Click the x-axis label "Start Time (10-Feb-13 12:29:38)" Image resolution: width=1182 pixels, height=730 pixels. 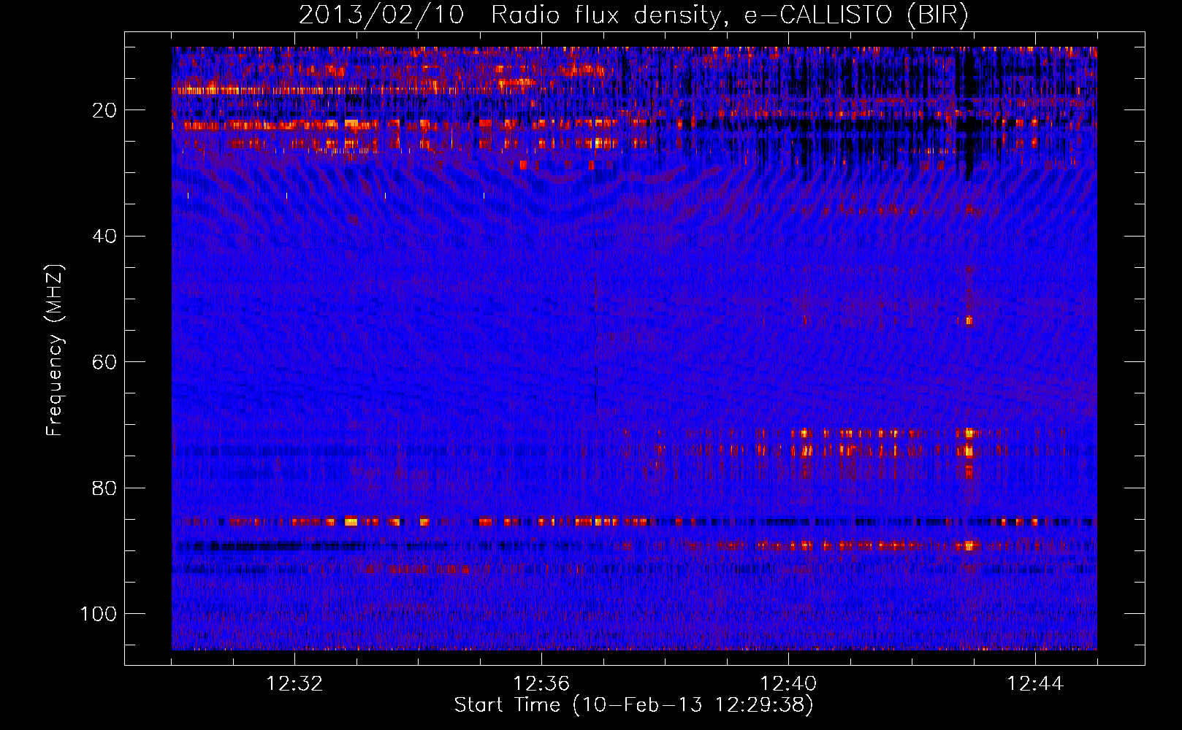(x=633, y=705)
